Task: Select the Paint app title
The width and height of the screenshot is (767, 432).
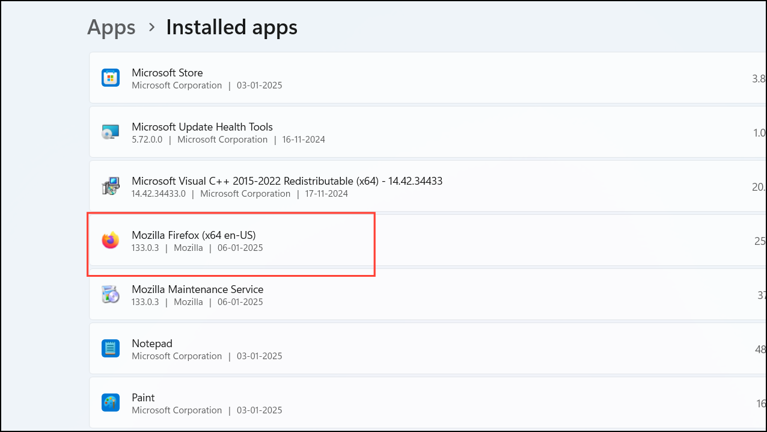Action: 143,398
